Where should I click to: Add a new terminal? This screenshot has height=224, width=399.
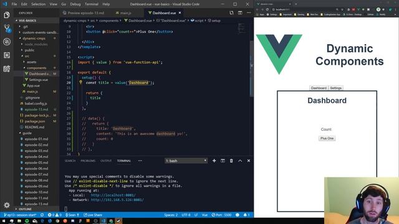pyautogui.click(x=214, y=161)
